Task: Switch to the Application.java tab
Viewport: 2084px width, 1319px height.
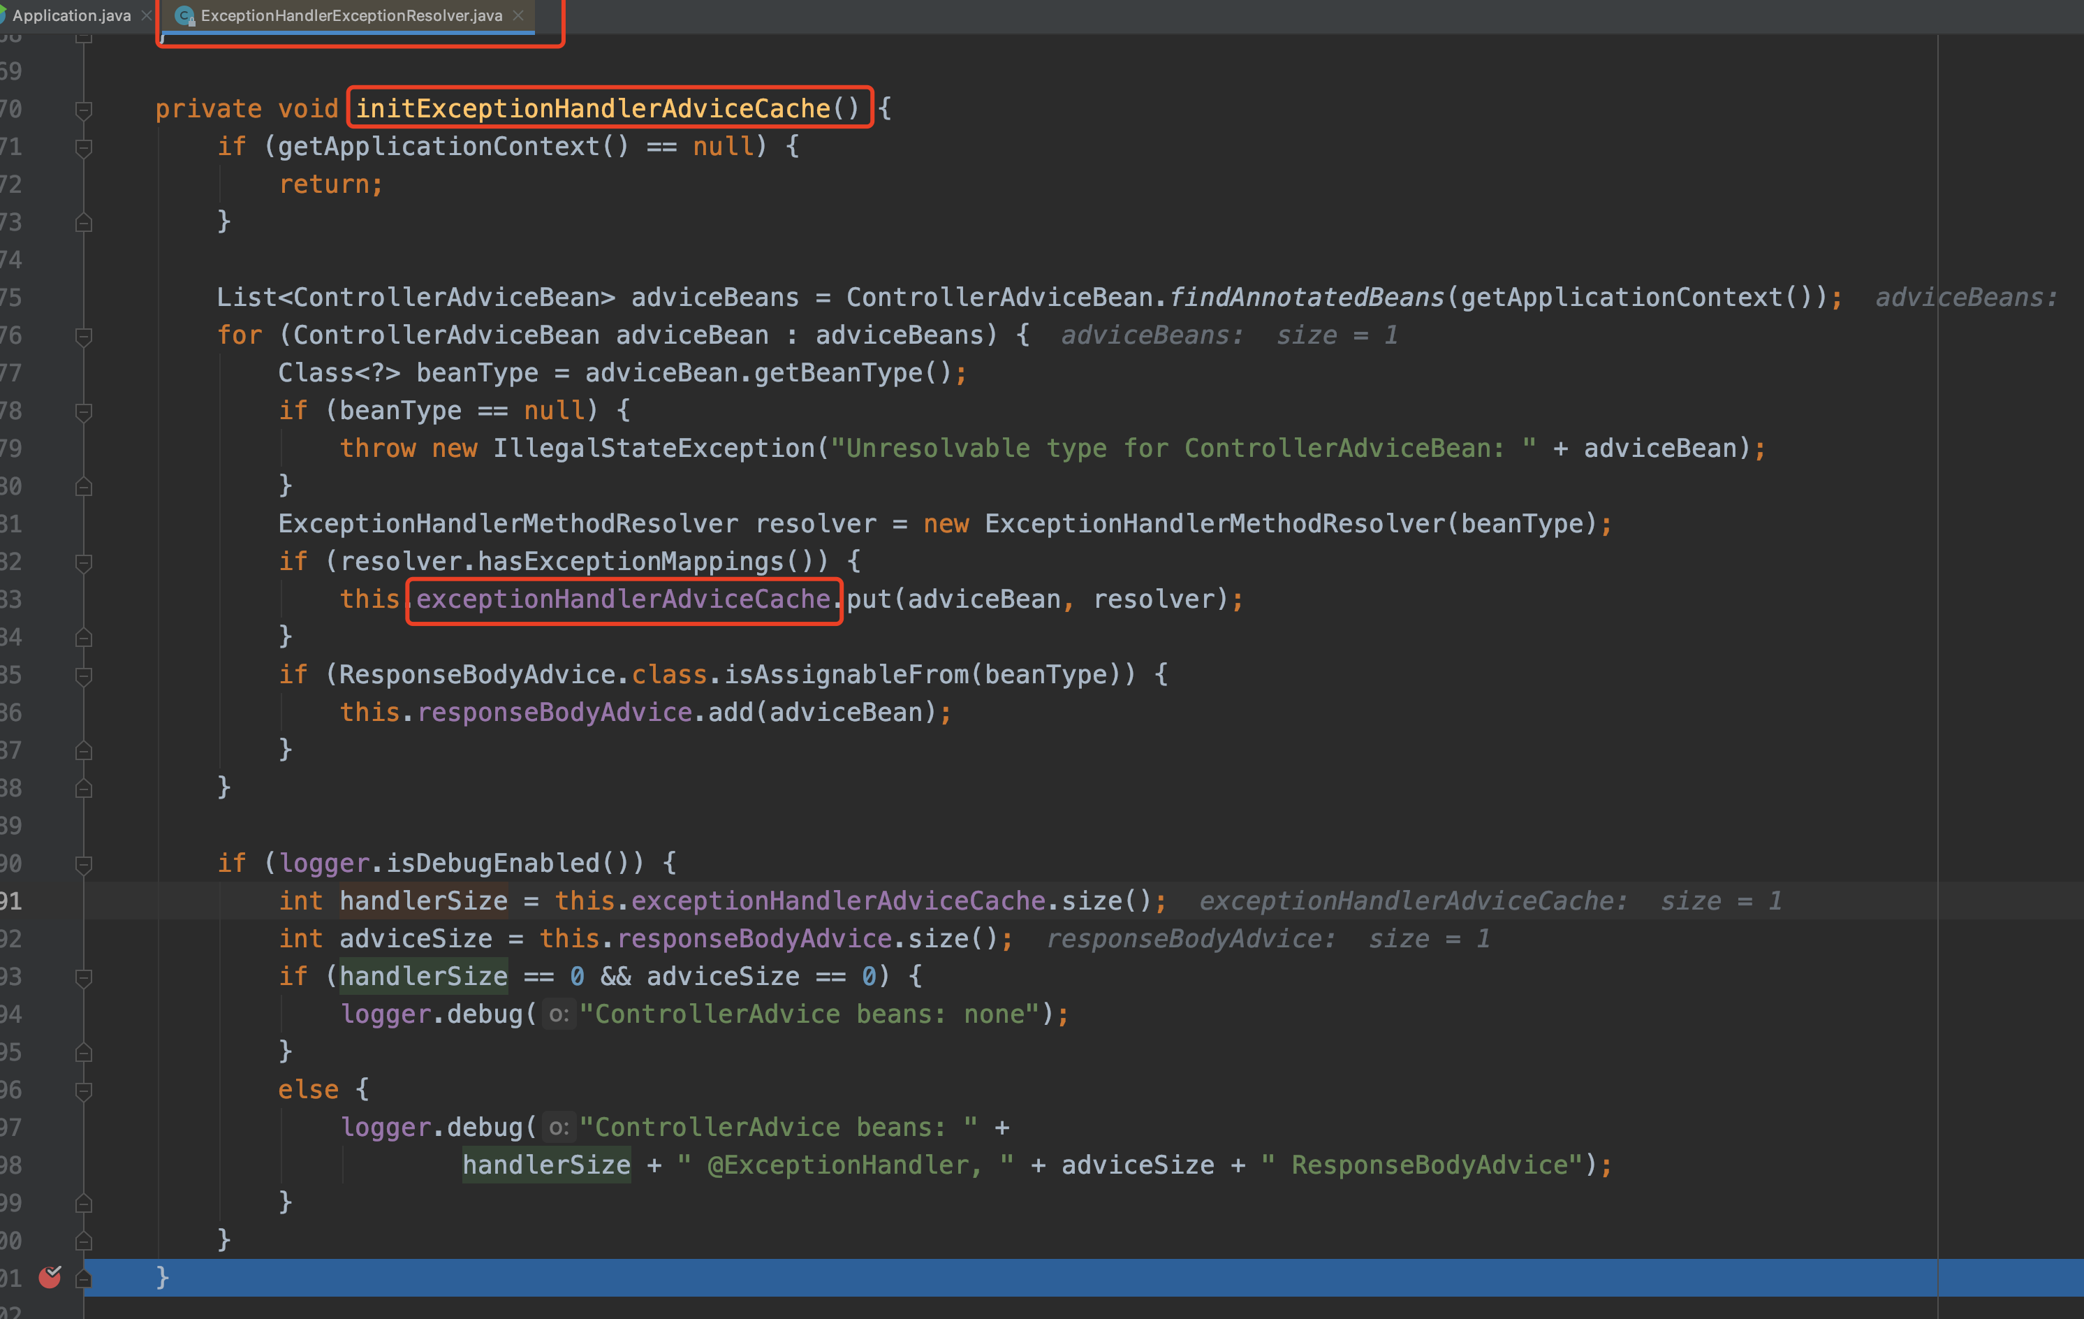Action: [x=72, y=15]
